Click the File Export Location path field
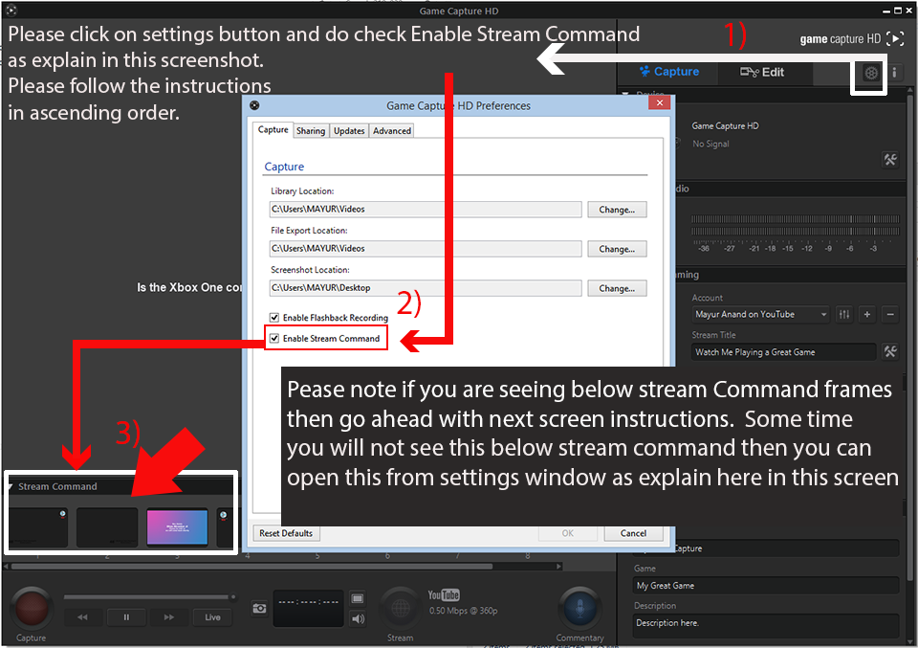Viewport: 918px width, 648px height. click(x=426, y=249)
